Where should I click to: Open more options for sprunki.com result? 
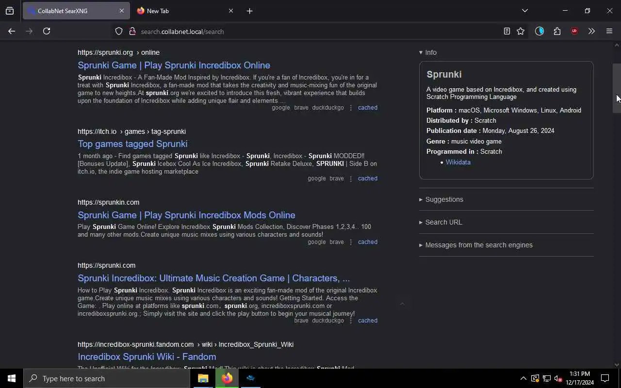[351, 321]
